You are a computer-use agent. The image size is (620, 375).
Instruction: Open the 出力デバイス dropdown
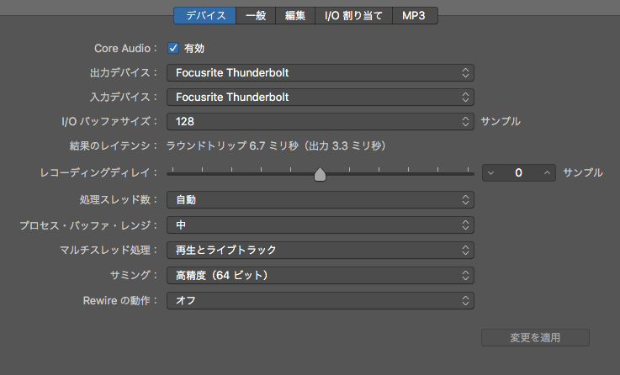point(321,72)
